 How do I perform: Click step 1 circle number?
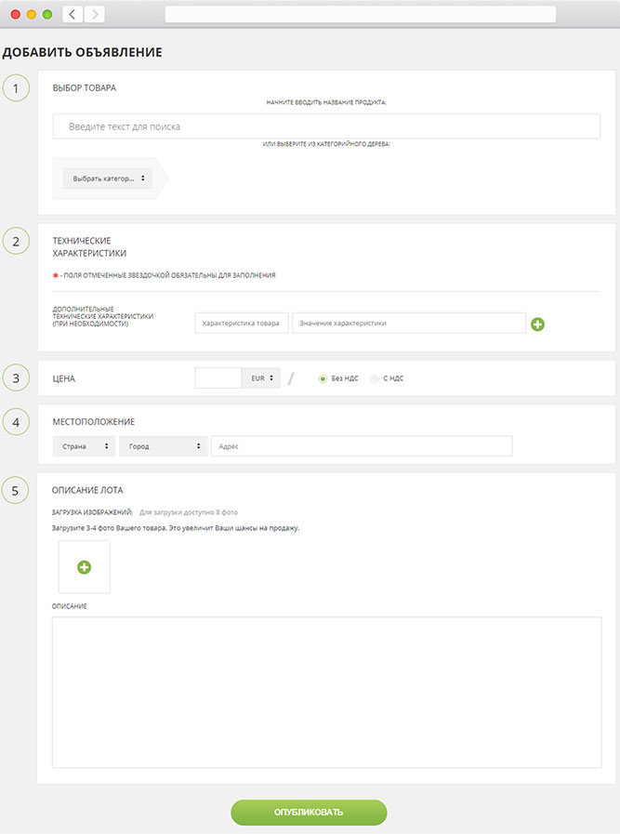16,88
